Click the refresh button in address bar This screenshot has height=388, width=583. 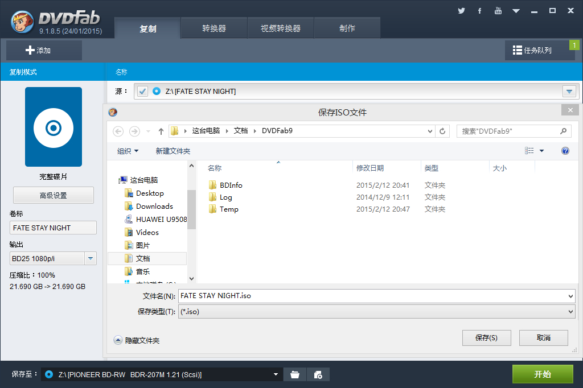coord(442,131)
